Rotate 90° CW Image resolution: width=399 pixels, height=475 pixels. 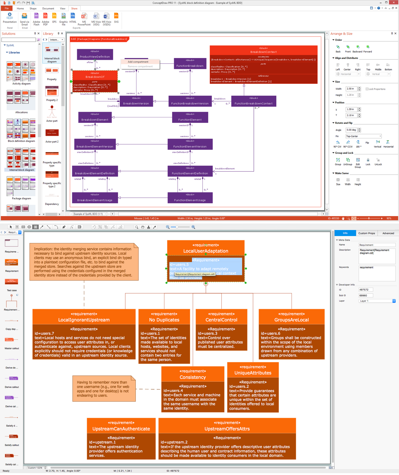pyautogui.click(x=338, y=144)
